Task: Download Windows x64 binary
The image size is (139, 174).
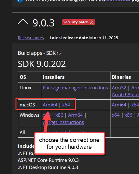Action: coord(116,115)
